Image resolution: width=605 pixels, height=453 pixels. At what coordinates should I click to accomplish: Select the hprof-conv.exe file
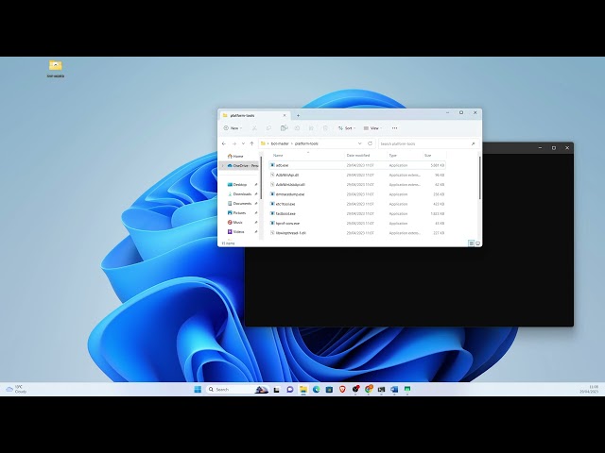click(357, 223)
